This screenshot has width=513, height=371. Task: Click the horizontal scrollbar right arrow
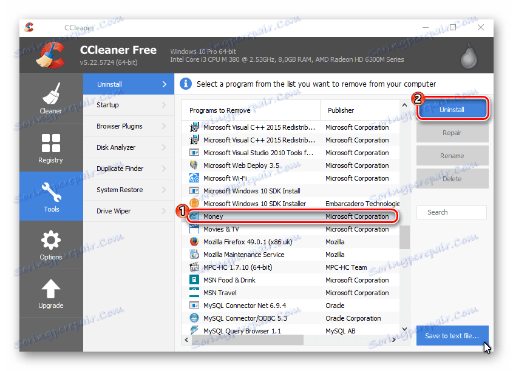[x=394, y=340]
